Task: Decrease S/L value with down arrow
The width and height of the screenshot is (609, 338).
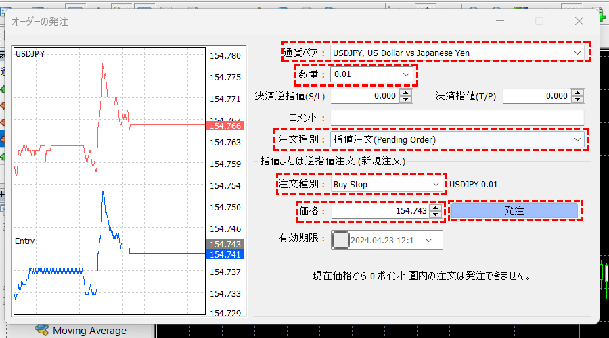Action: 405,99
